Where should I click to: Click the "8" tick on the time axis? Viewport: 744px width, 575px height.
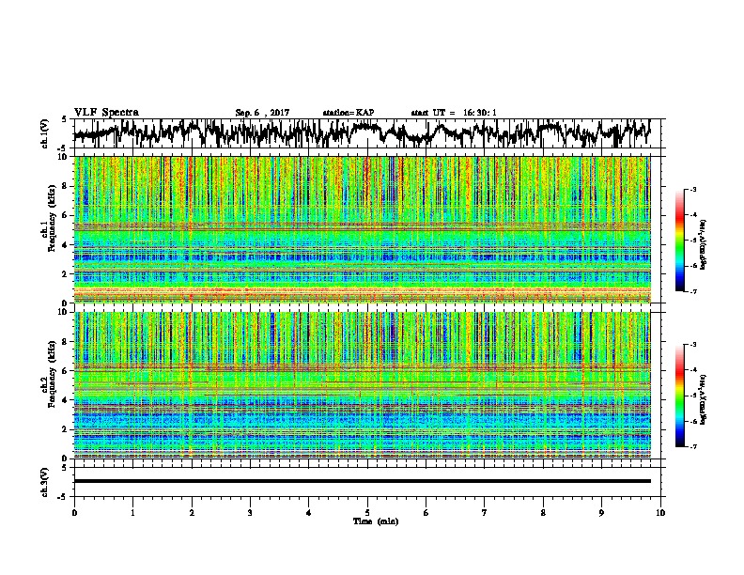[543, 513]
